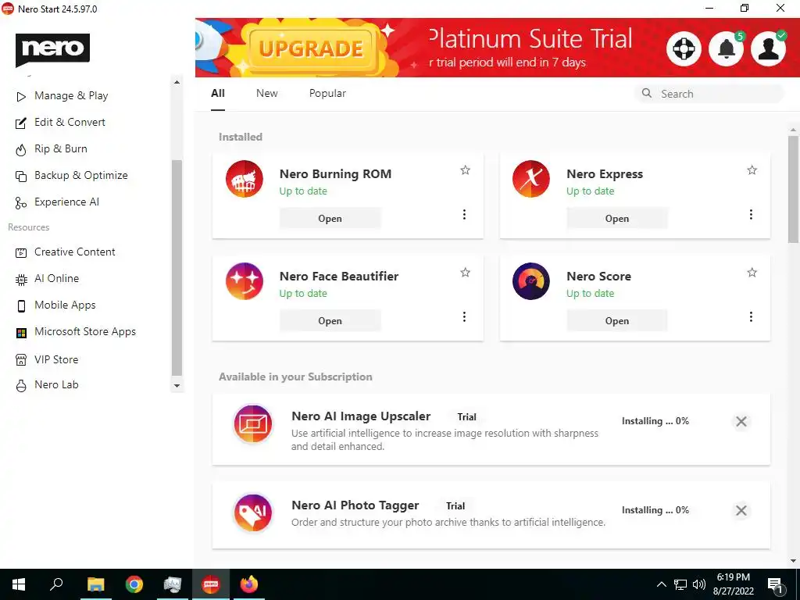Switch to the New tab
The image size is (800, 600).
pos(267,94)
